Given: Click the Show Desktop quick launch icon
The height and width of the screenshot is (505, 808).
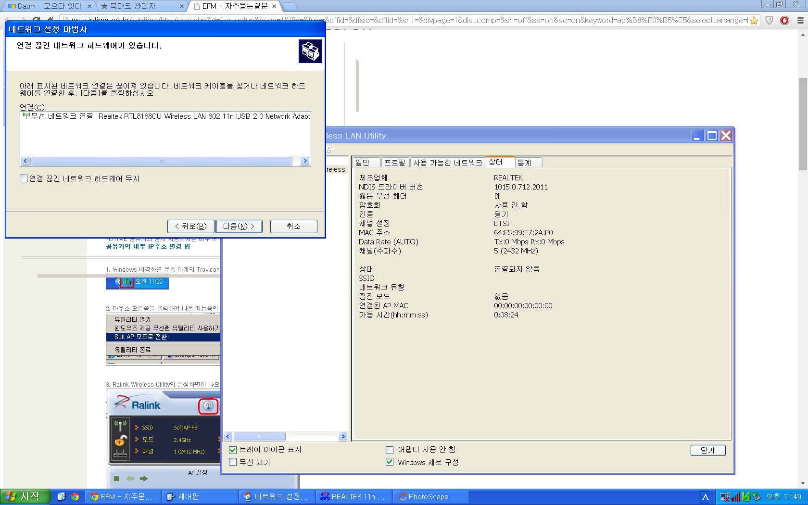Looking at the screenshot, I should coord(61,496).
